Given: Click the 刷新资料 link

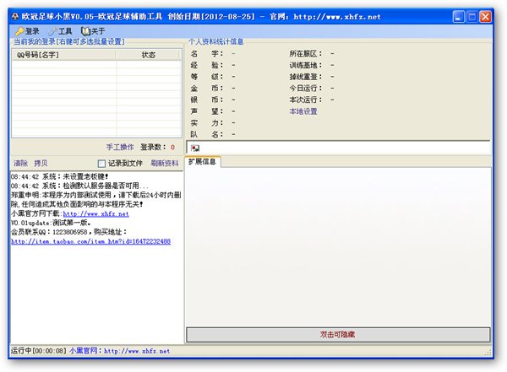Looking at the screenshot, I should tap(164, 163).
